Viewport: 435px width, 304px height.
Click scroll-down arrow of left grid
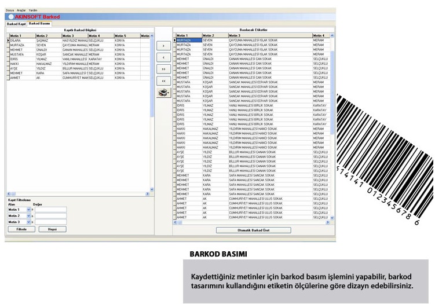[152, 189]
